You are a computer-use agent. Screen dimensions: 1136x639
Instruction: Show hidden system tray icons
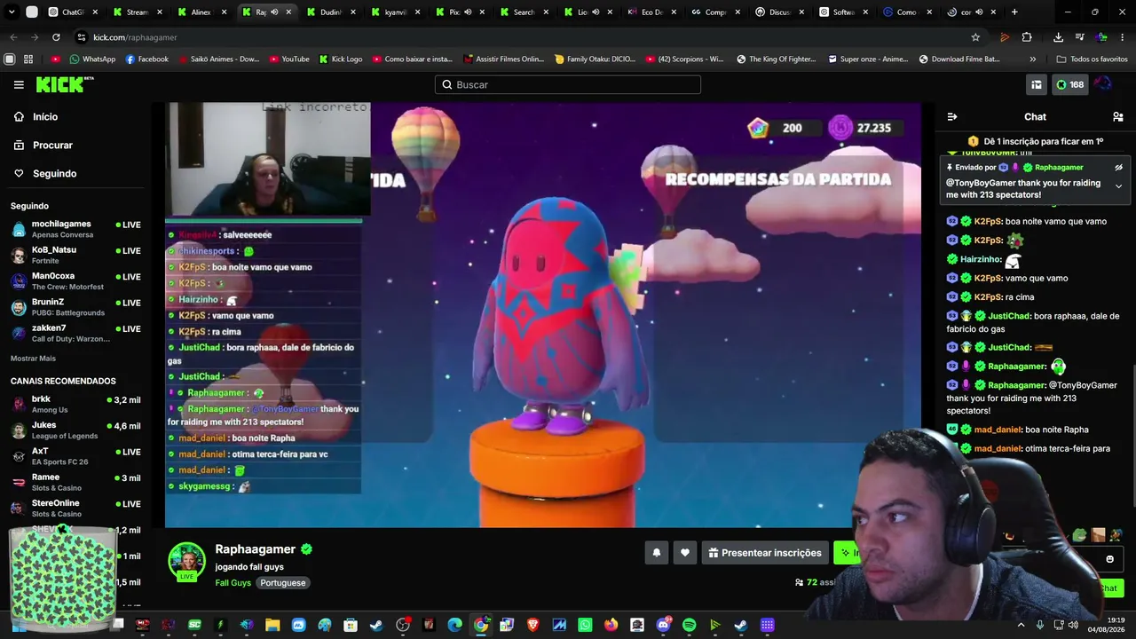[x=1021, y=625]
